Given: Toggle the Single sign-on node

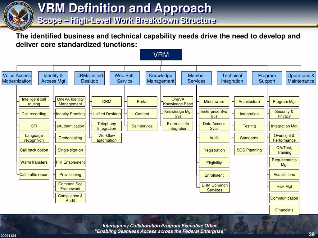Looking at the screenshot, I should [70, 150].
